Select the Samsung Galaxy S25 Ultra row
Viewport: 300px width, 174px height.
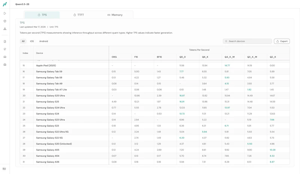[x=154, y=95]
